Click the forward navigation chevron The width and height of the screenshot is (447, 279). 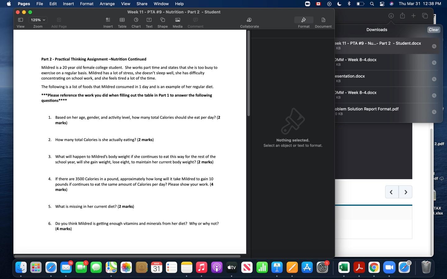click(405, 192)
